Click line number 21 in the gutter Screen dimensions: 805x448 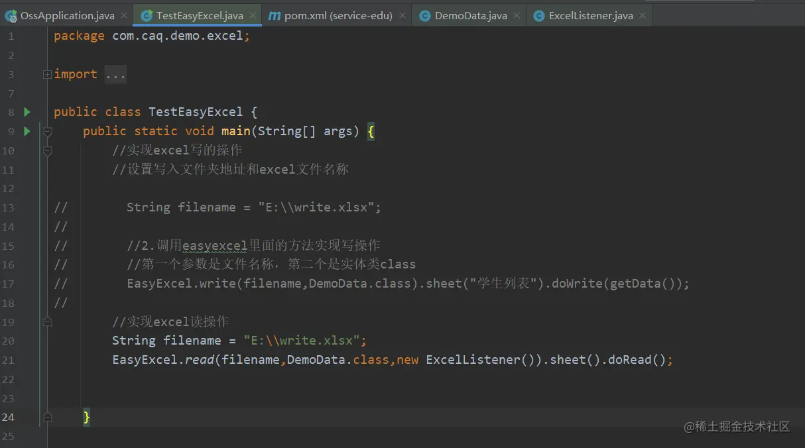[x=8, y=360]
